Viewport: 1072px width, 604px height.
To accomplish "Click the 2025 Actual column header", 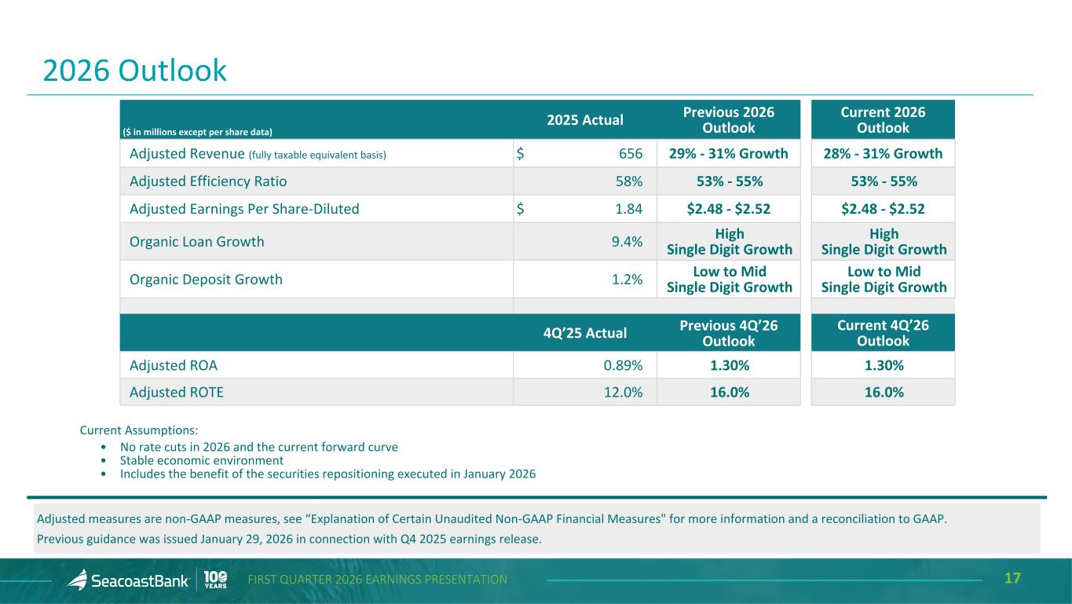I will tap(585, 120).
